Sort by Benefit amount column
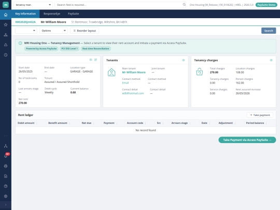The image size is (280, 210). 58,123
